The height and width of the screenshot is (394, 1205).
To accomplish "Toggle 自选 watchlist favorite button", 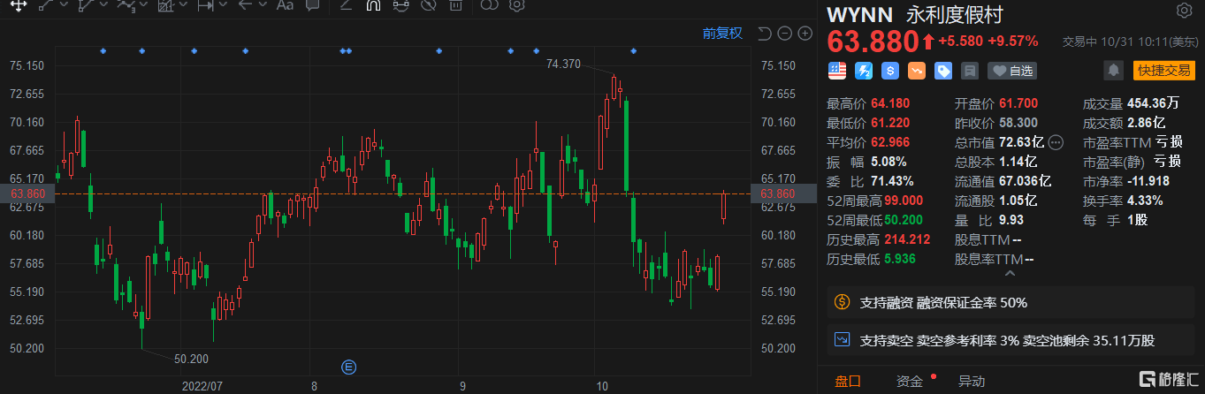I will coord(1011,70).
